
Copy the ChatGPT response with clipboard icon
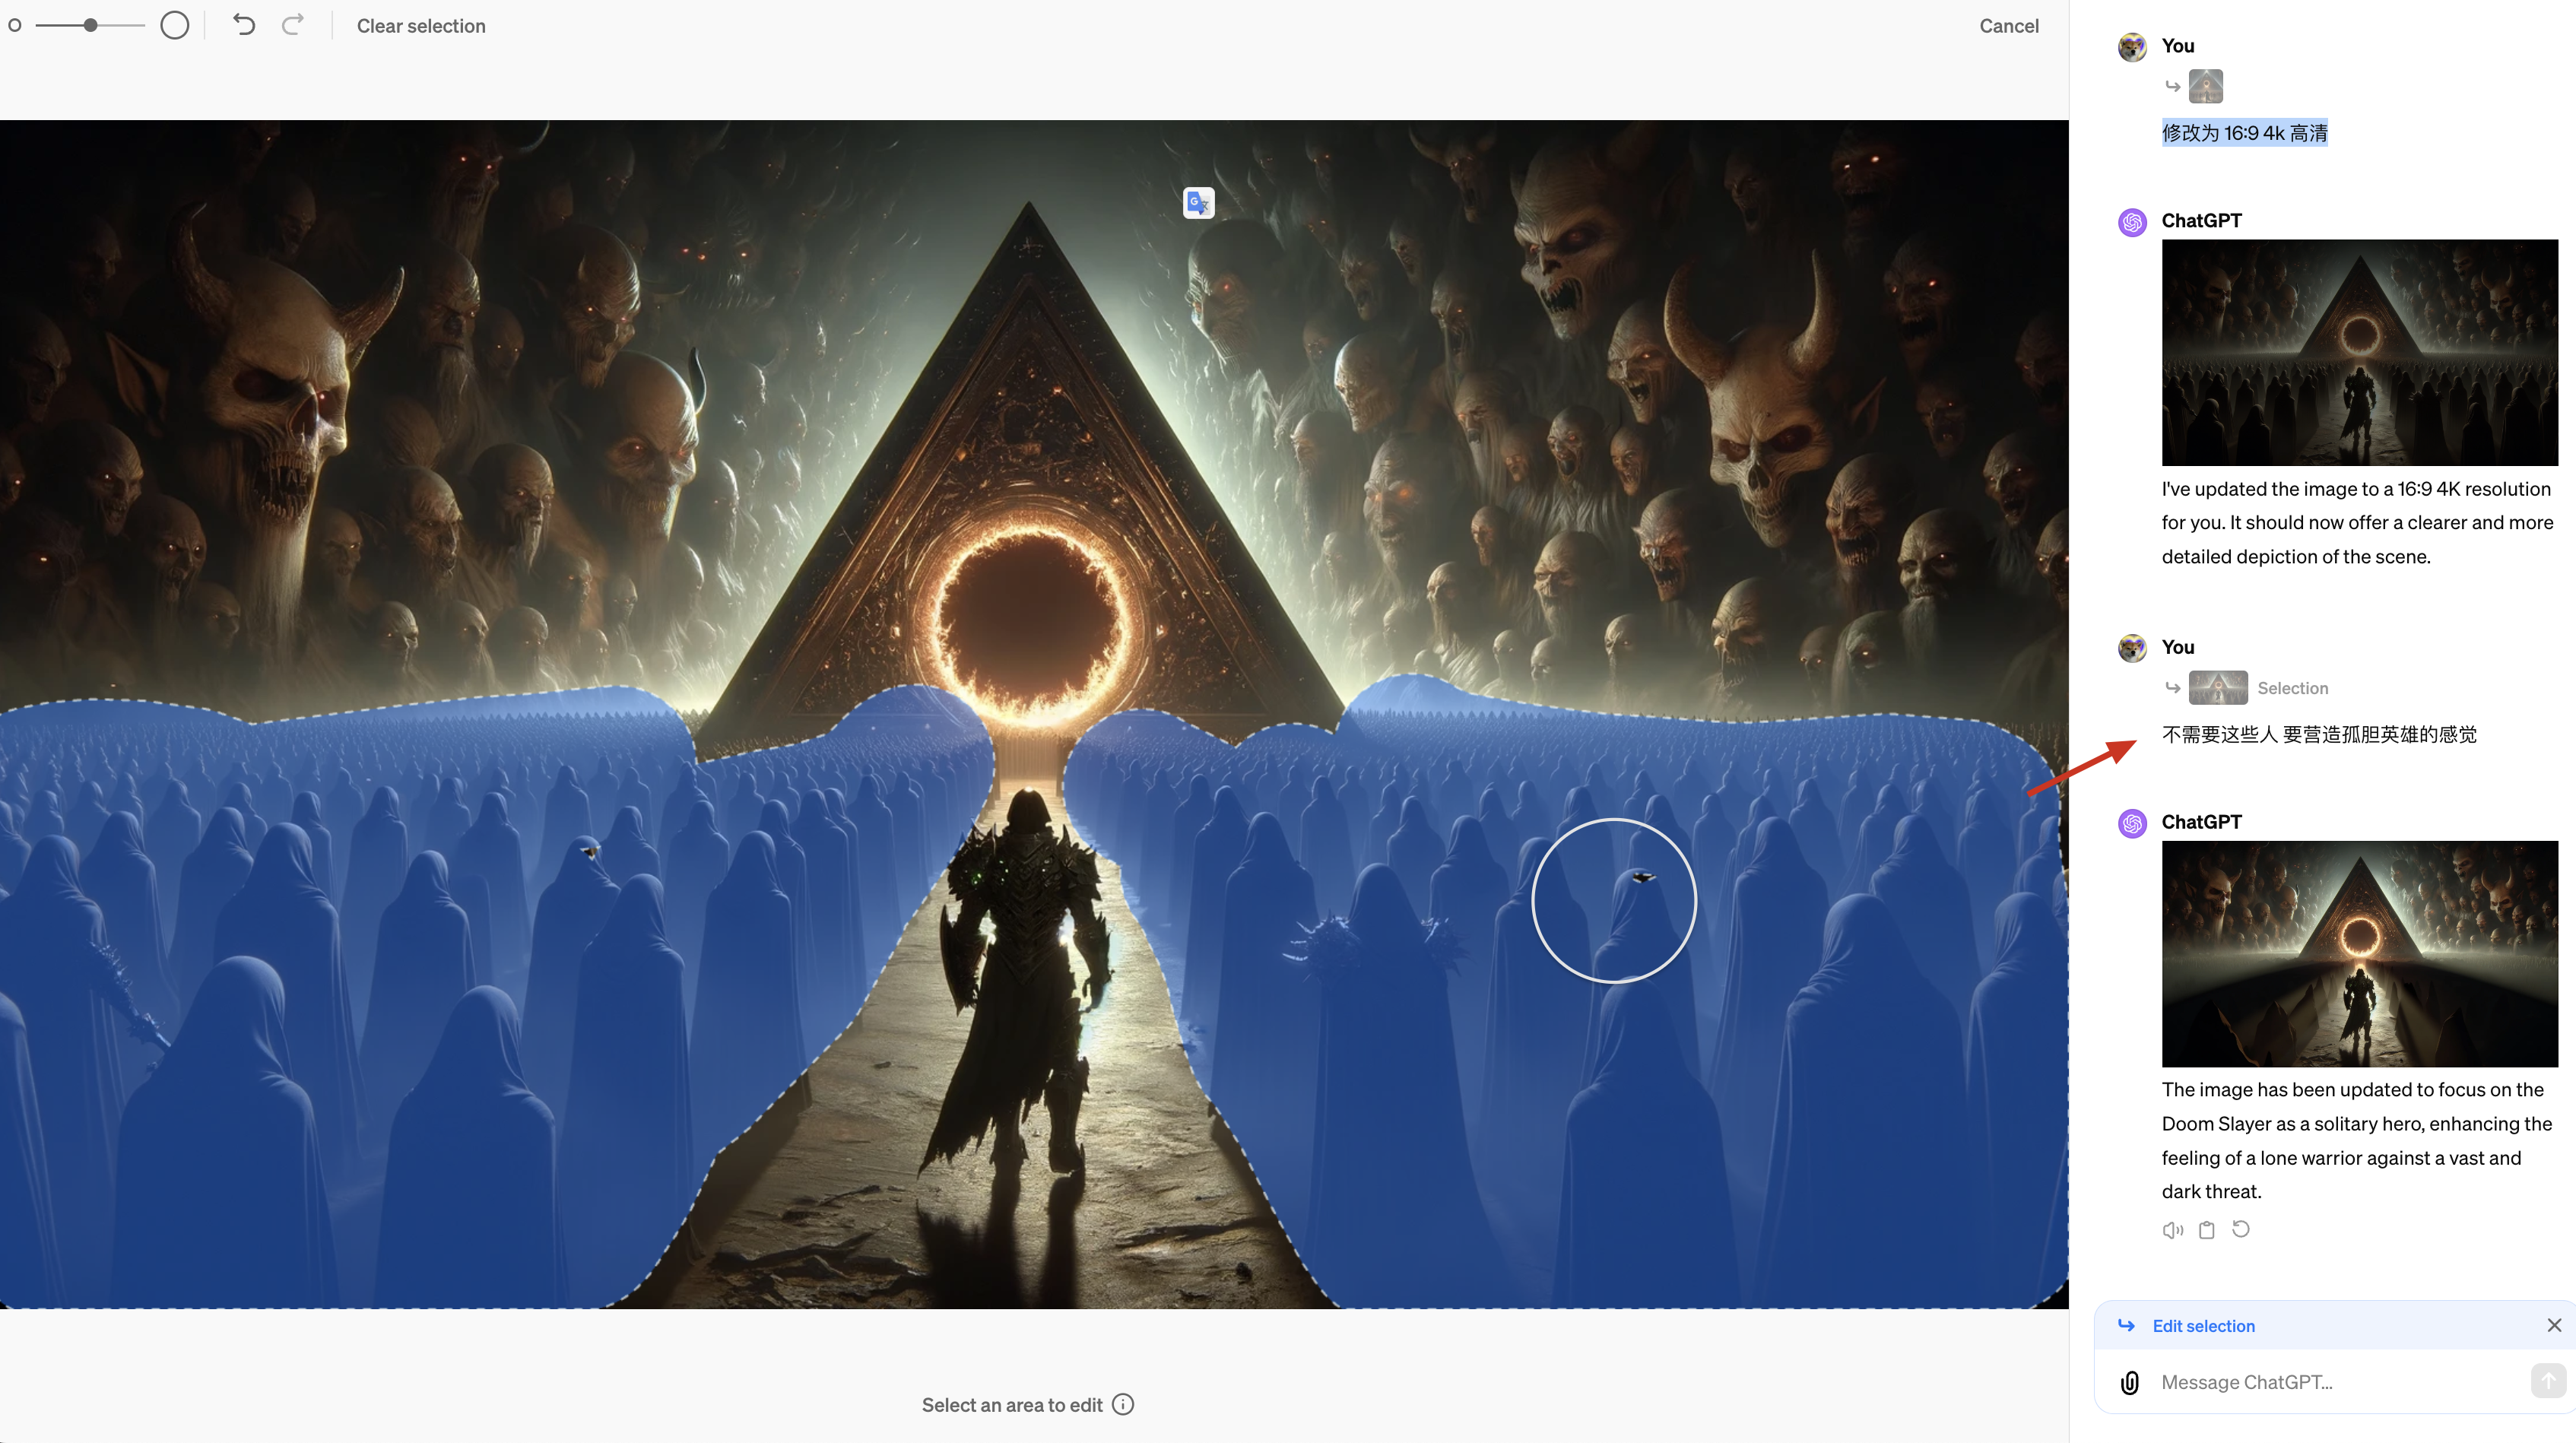pos(2207,1230)
